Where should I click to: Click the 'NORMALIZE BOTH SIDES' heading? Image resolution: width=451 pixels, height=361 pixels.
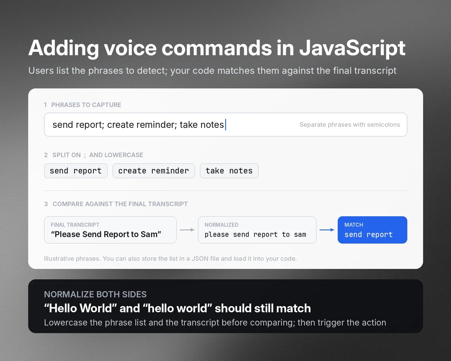pyautogui.click(x=95, y=294)
